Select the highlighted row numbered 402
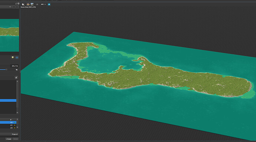Screen dimensions: 256x142 (8, 122)
